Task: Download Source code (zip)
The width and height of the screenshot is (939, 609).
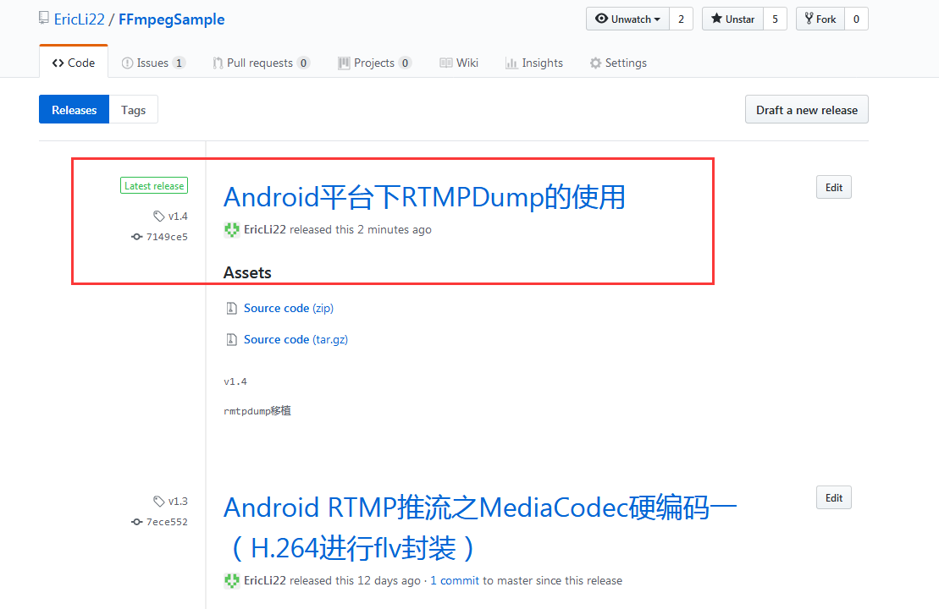Action: (x=289, y=308)
